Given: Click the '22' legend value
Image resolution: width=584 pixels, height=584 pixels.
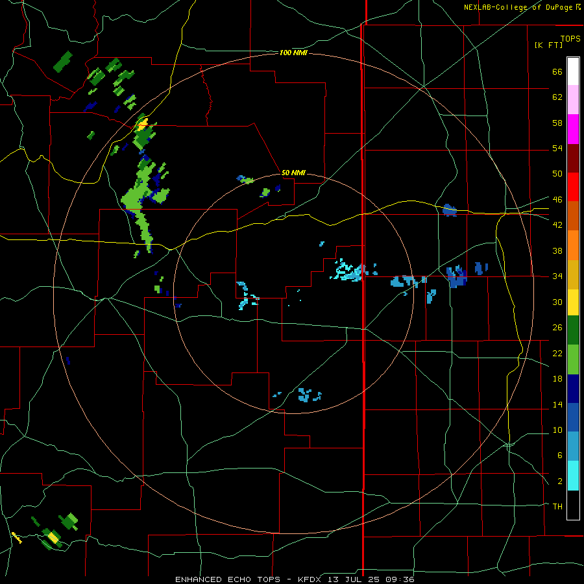Looking at the screenshot, I should pyautogui.click(x=557, y=353).
